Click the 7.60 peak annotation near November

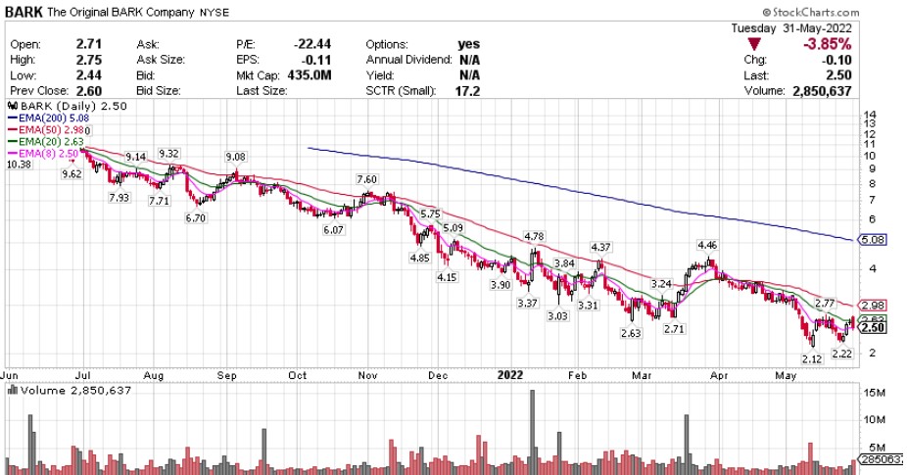(x=366, y=179)
